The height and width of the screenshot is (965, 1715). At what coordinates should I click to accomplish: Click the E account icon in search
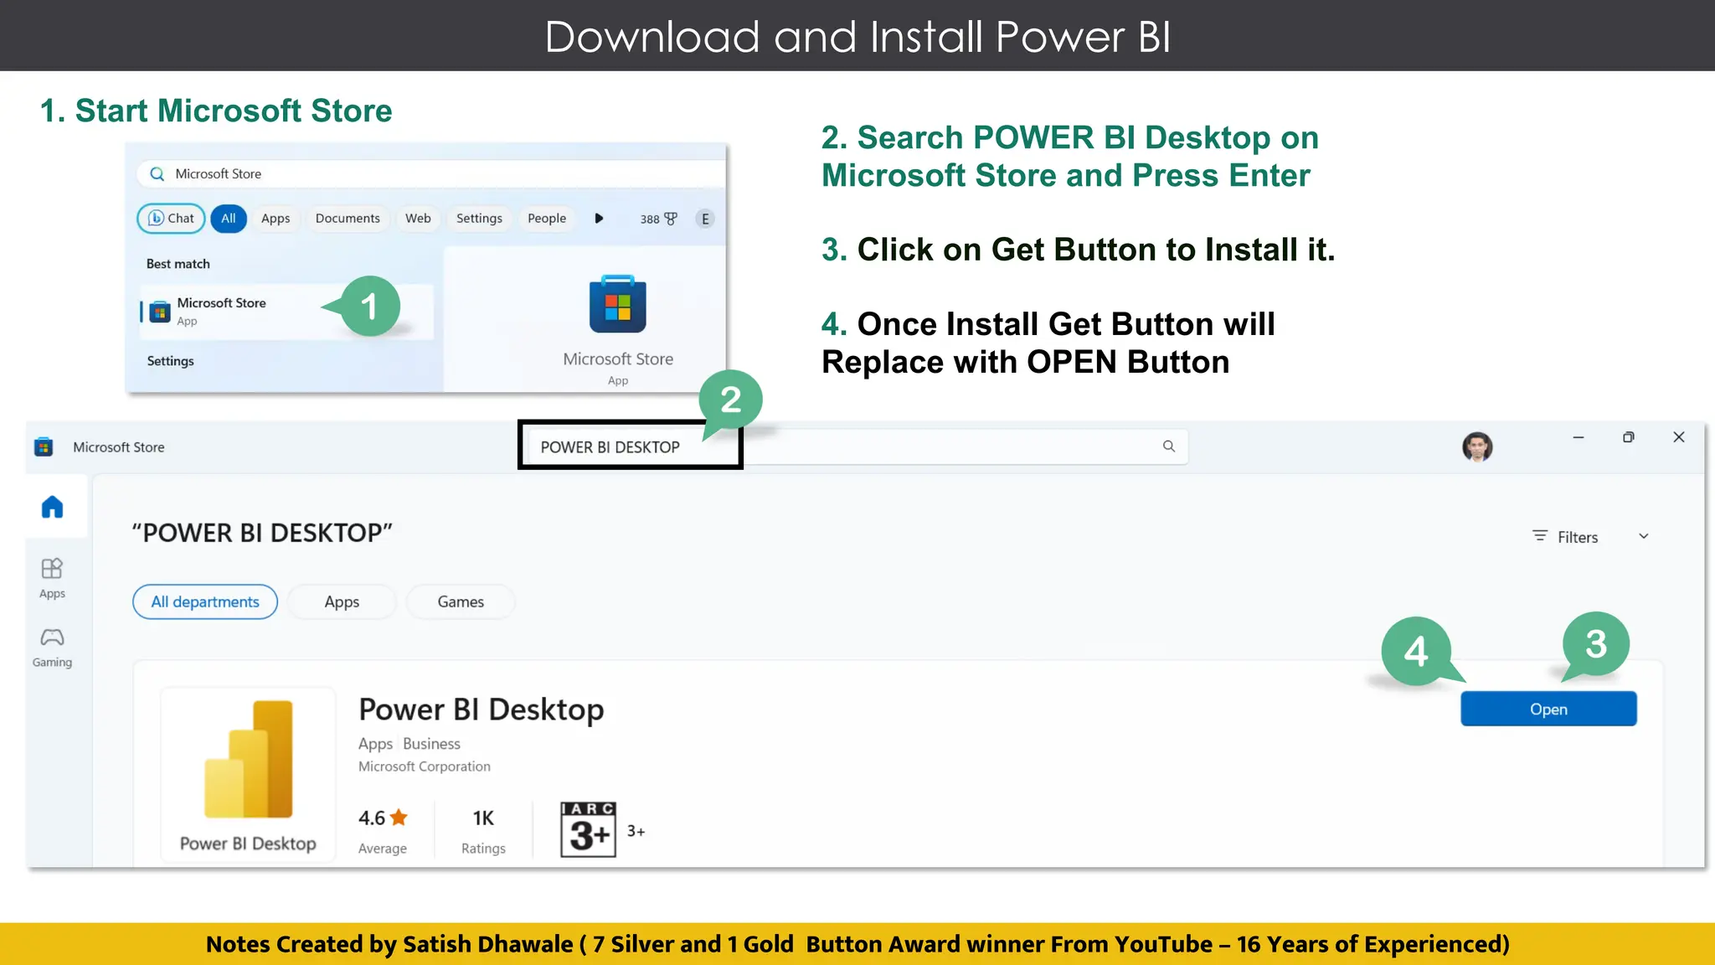coord(705,219)
